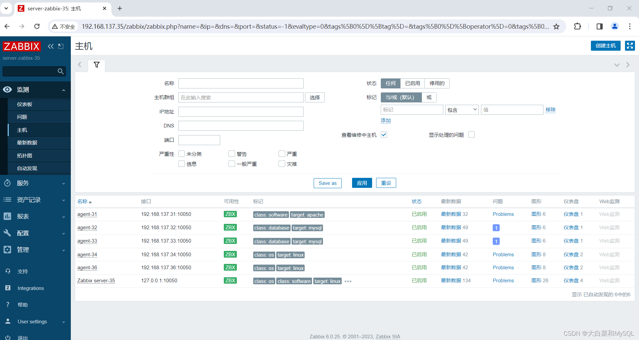The image size is (639, 340).
Task: Click the user icon for User settings
Action: (8, 321)
